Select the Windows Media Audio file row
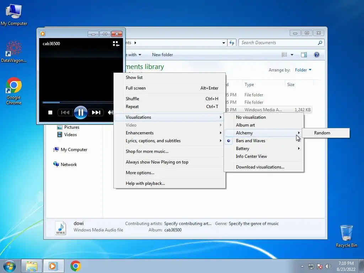 click(x=268, y=110)
